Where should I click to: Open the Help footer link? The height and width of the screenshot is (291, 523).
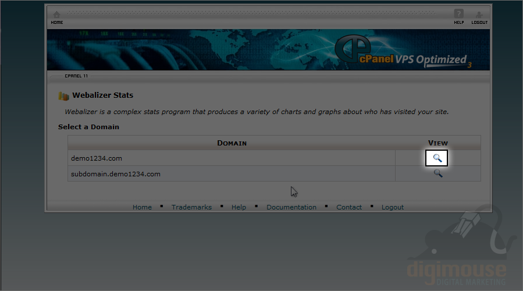239,207
